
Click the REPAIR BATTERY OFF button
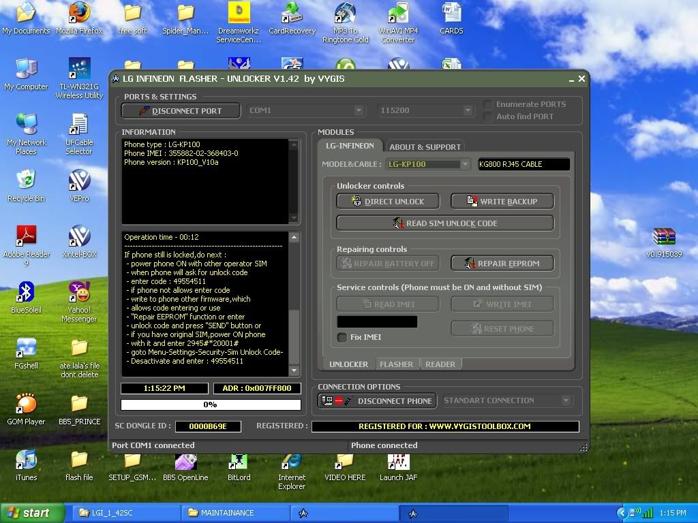point(388,264)
